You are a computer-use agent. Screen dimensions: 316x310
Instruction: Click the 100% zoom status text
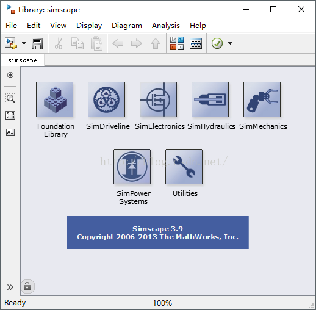(162, 303)
